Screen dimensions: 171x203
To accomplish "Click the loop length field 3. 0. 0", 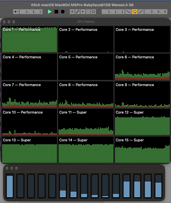I will [x=156, y=12].
